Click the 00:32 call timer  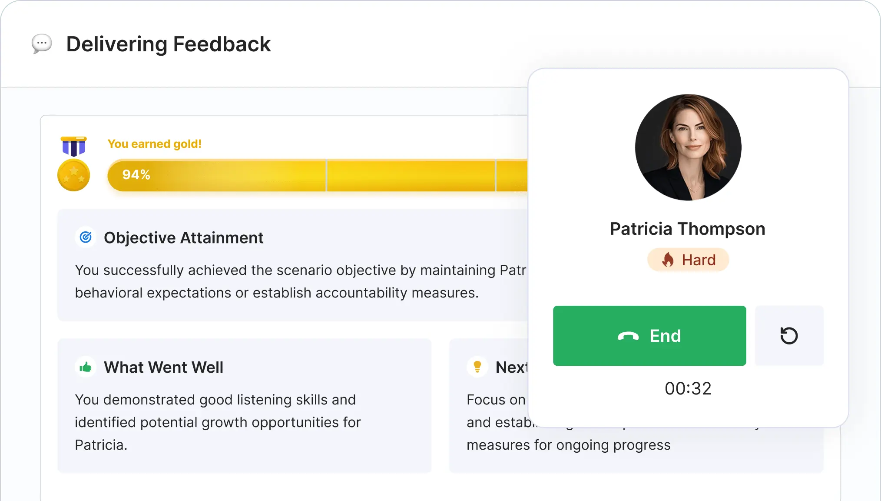688,388
